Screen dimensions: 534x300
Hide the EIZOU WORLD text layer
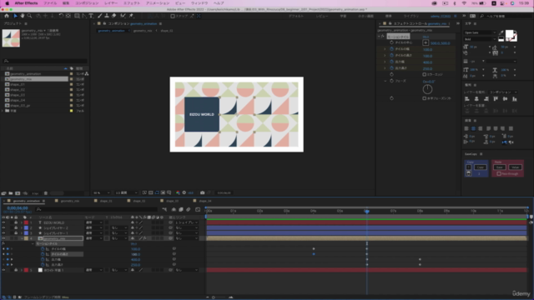(x=3, y=222)
